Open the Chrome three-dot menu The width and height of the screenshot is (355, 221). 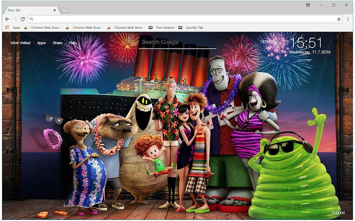[348, 19]
